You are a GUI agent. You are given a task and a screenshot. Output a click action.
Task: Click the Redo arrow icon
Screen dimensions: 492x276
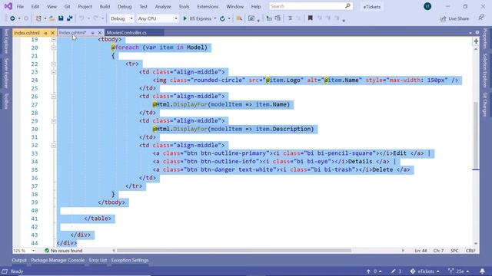coord(95,18)
